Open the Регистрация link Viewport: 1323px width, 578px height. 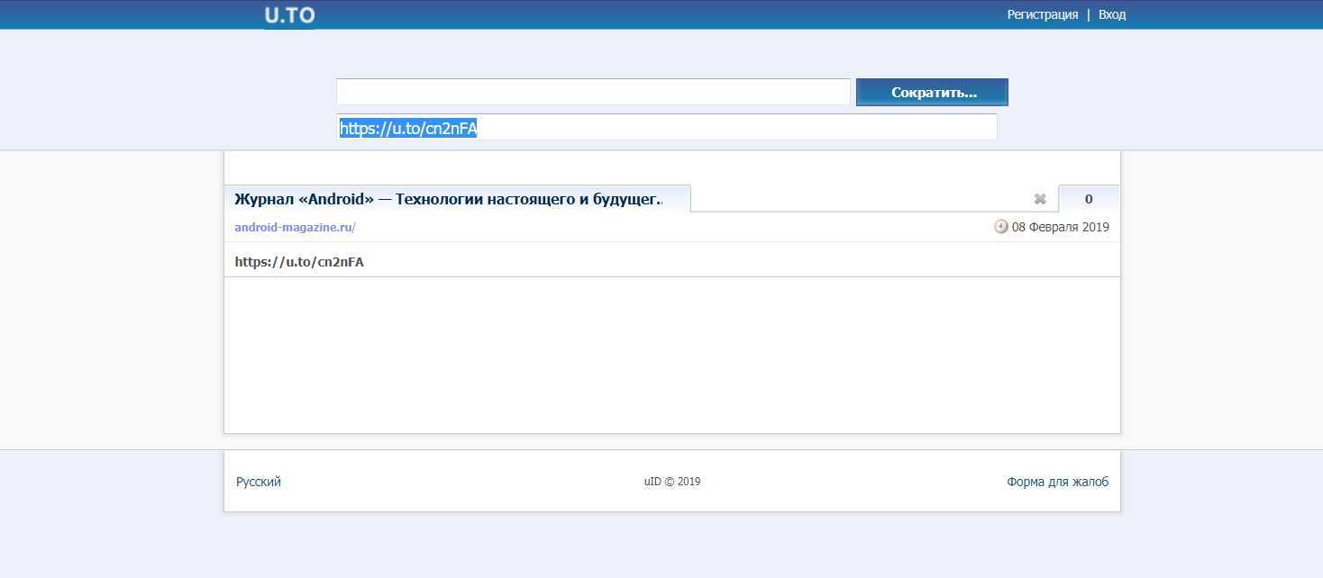(x=1042, y=14)
